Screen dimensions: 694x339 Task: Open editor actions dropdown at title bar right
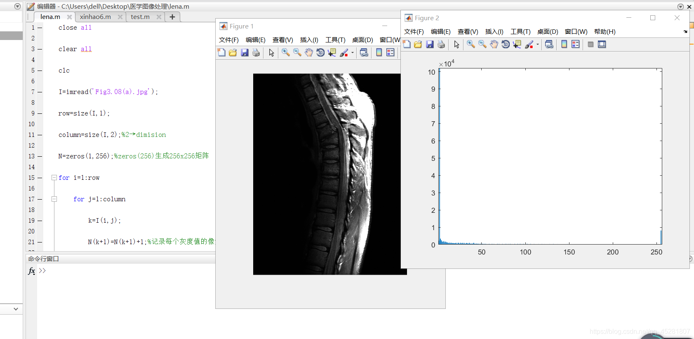680,7
